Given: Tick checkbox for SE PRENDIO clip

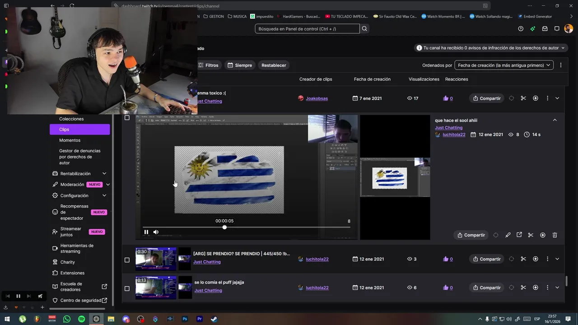Looking at the screenshot, I should 127,260.
